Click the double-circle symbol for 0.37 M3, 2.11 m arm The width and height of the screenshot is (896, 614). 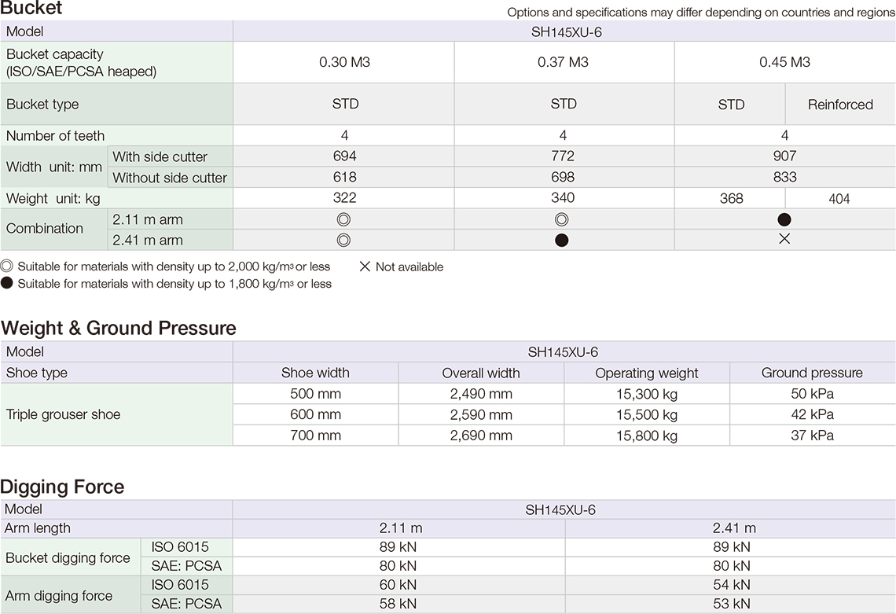pos(562,219)
